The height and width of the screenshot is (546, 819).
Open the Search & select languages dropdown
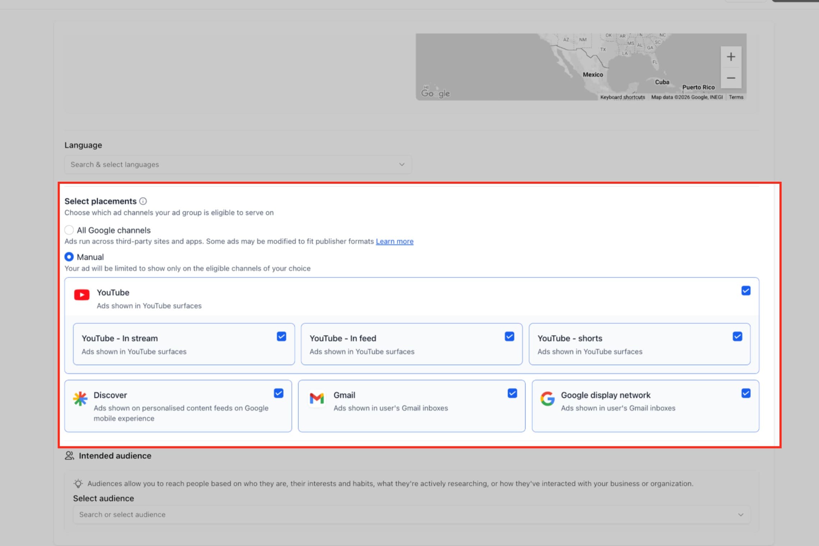pyautogui.click(x=238, y=164)
